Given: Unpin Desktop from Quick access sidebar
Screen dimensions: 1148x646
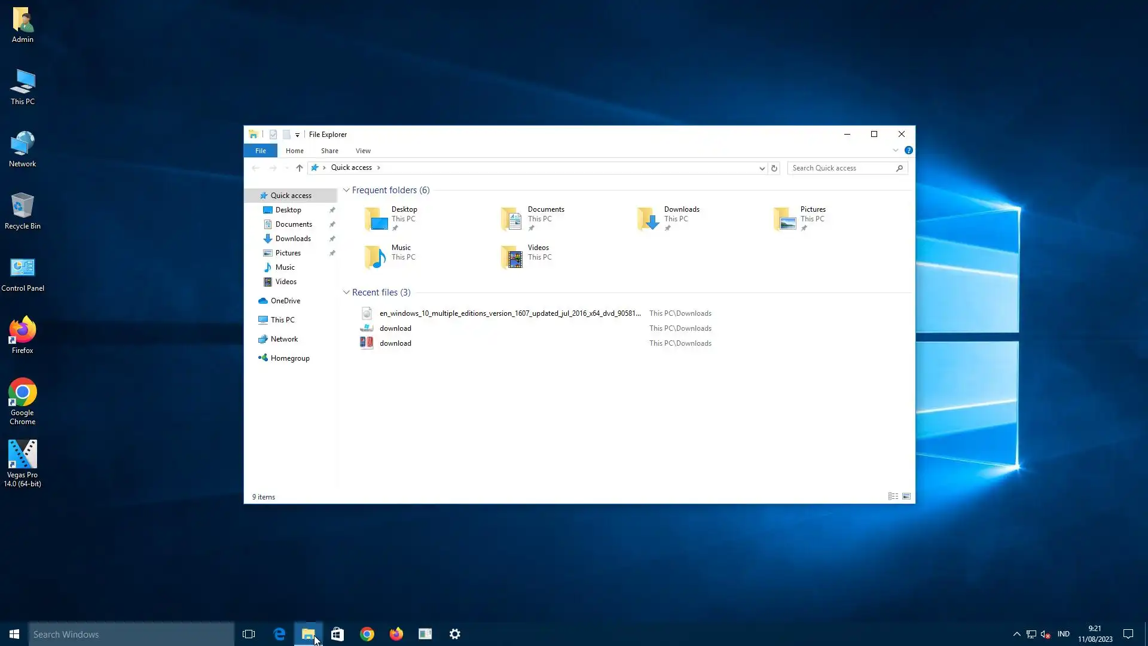Looking at the screenshot, I should pyautogui.click(x=332, y=210).
